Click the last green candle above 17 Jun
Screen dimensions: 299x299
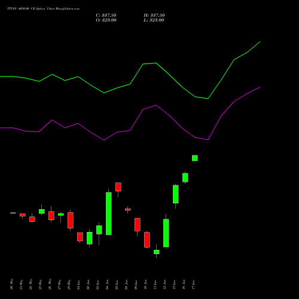195,158
